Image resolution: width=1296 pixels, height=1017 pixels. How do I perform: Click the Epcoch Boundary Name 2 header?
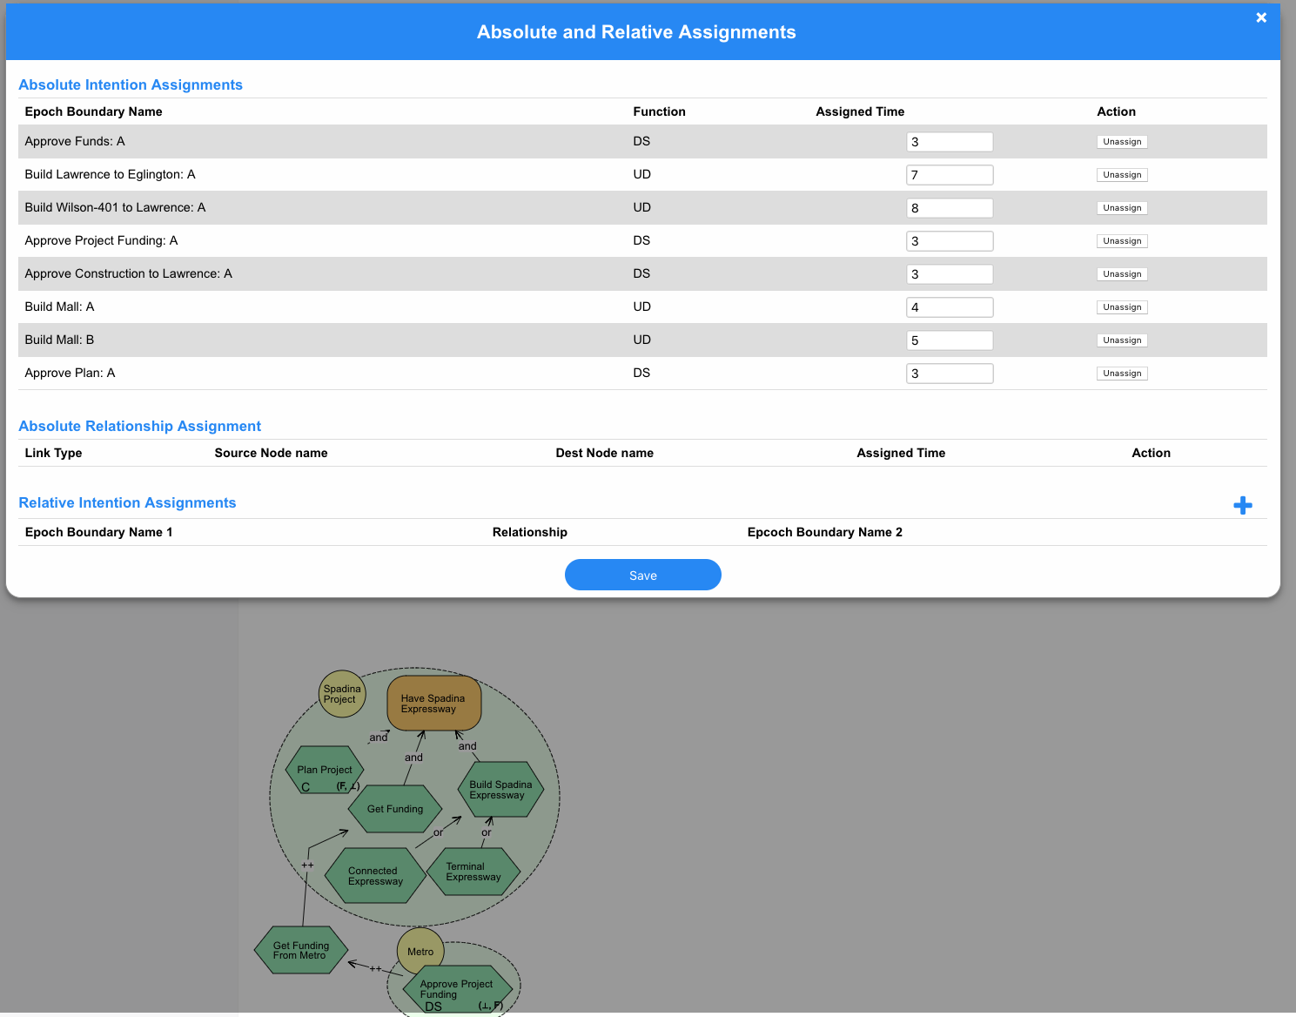tap(825, 532)
